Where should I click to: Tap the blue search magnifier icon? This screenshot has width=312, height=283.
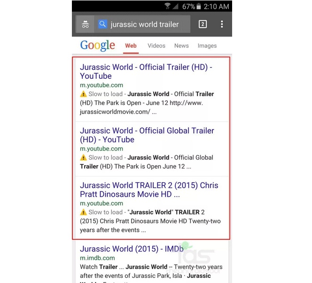coord(102,24)
